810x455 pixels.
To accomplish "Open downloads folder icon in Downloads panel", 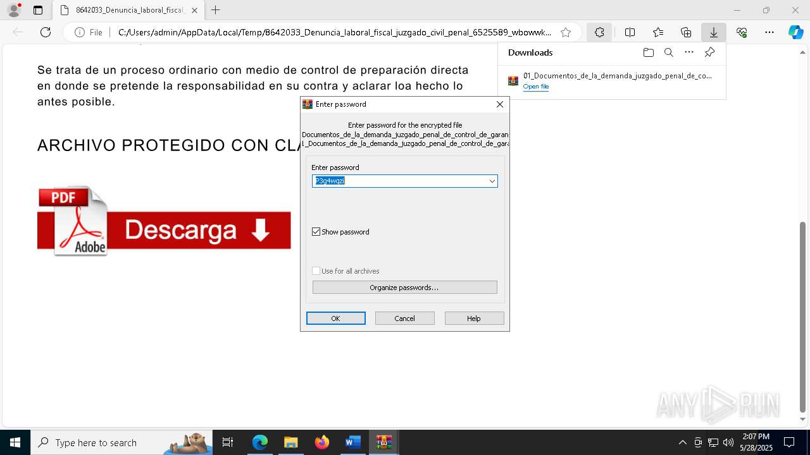I will [648, 52].
